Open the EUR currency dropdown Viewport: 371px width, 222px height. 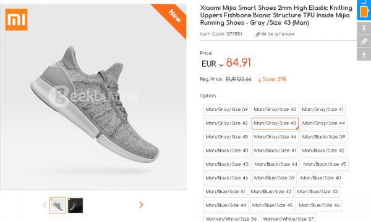(x=212, y=64)
